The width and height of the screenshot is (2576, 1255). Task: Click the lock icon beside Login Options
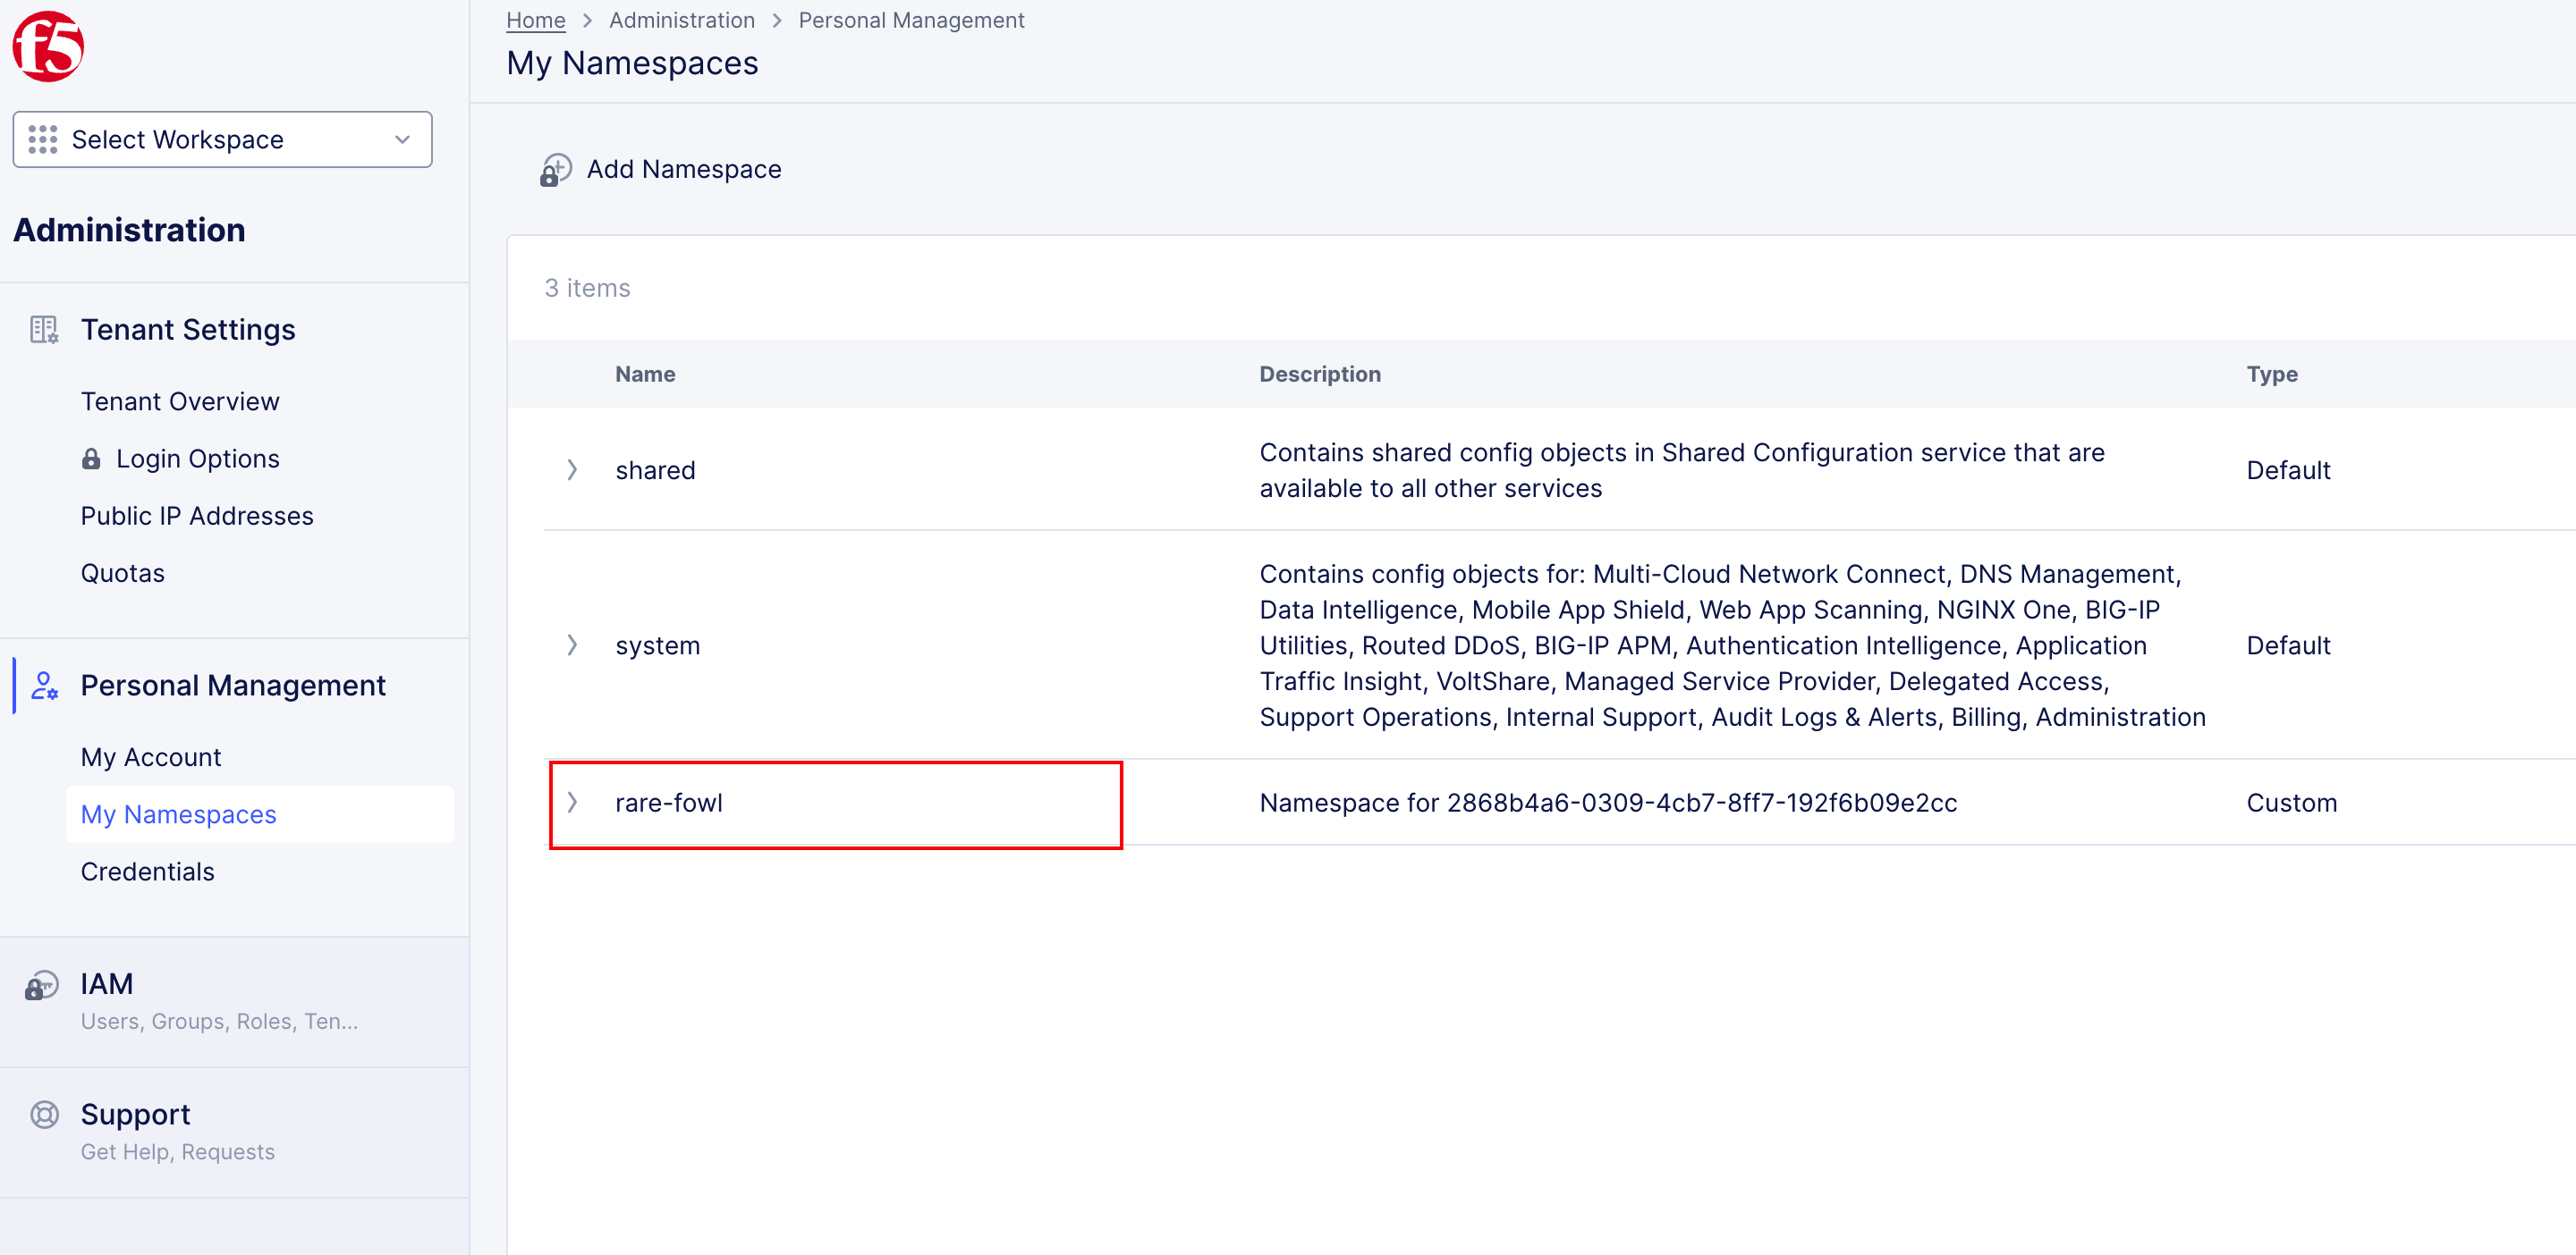pyautogui.click(x=91, y=459)
